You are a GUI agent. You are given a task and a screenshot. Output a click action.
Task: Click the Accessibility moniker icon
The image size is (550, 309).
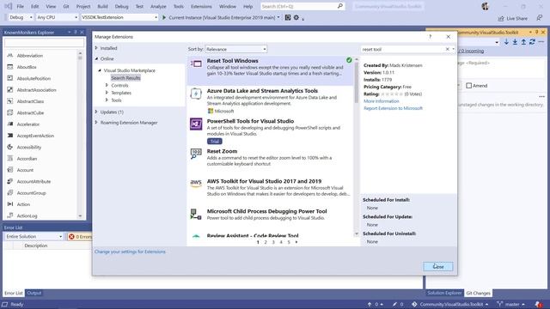click(x=10, y=147)
